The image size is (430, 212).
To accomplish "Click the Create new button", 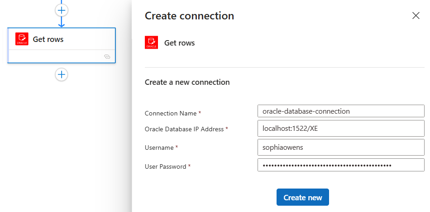I will (x=302, y=197).
